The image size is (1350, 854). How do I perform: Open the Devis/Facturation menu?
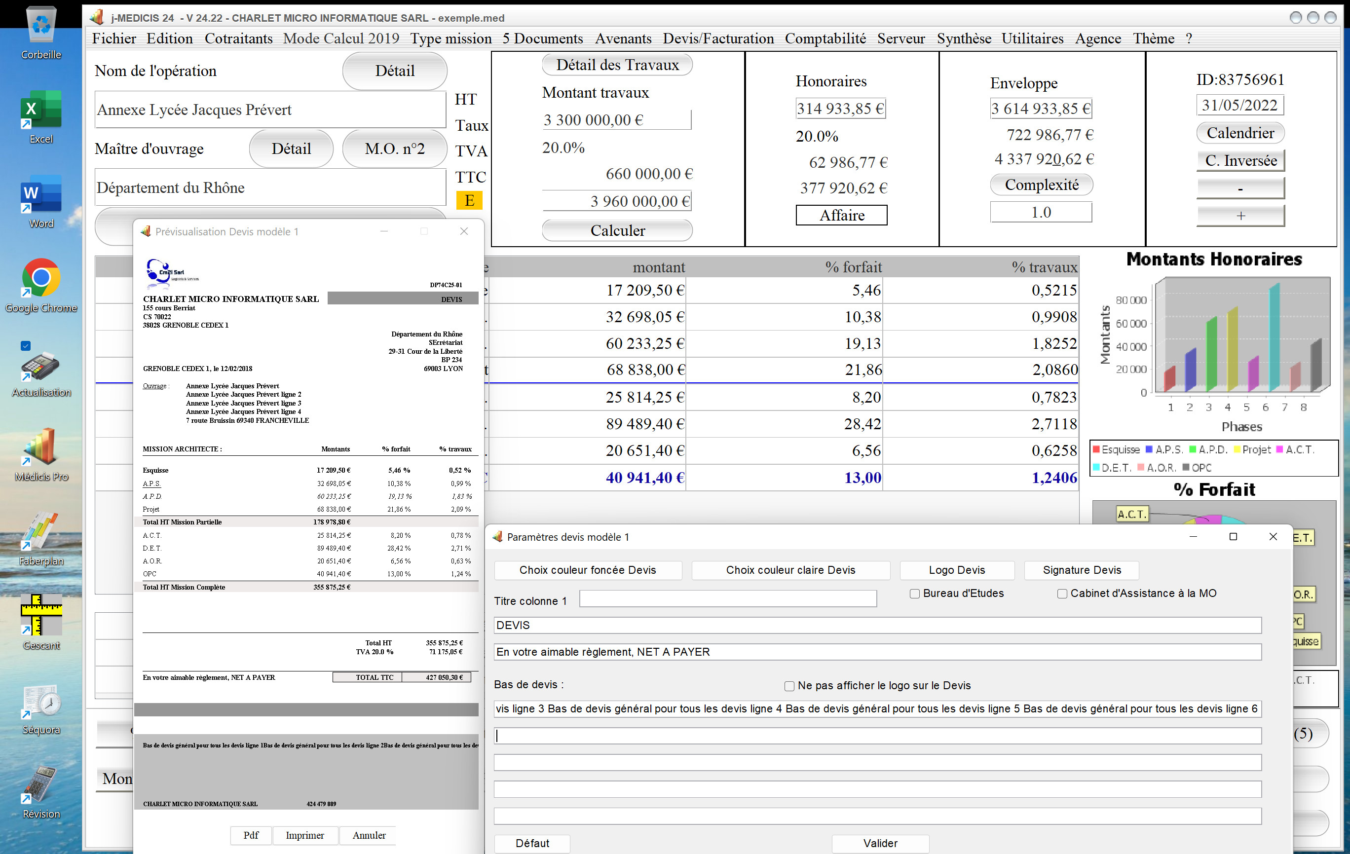718,38
